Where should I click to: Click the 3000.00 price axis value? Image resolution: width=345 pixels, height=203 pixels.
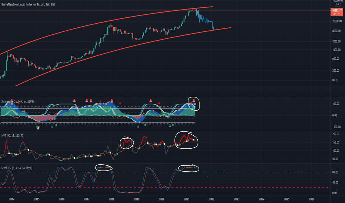click(x=337, y=41)
